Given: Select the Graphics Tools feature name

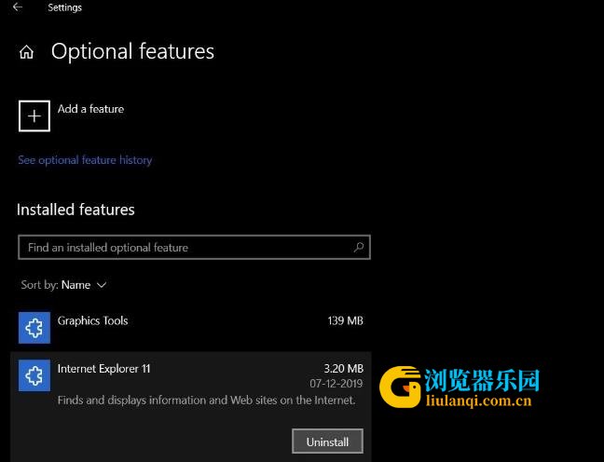Looking at the screenshot, I should pos(93,320).
